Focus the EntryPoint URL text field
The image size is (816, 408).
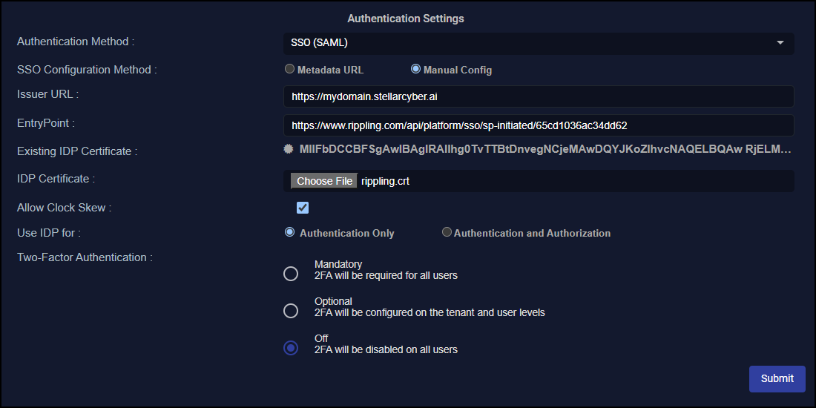[538, 125]
